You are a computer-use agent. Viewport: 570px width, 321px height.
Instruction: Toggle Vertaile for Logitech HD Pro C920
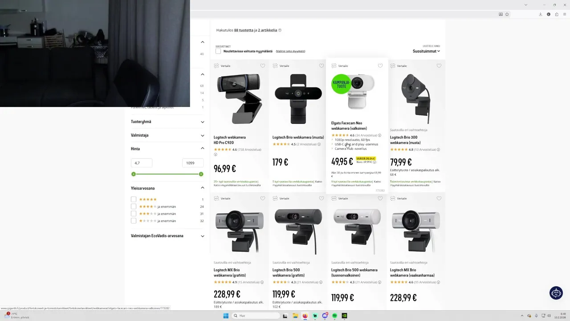pyautogui.click(x=222, y=66)
